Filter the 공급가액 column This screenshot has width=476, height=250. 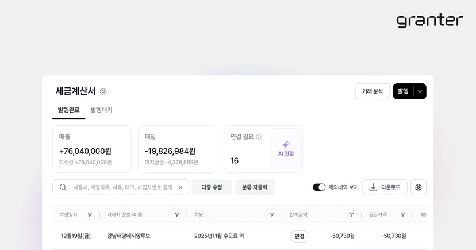click(x=403, y=214)
